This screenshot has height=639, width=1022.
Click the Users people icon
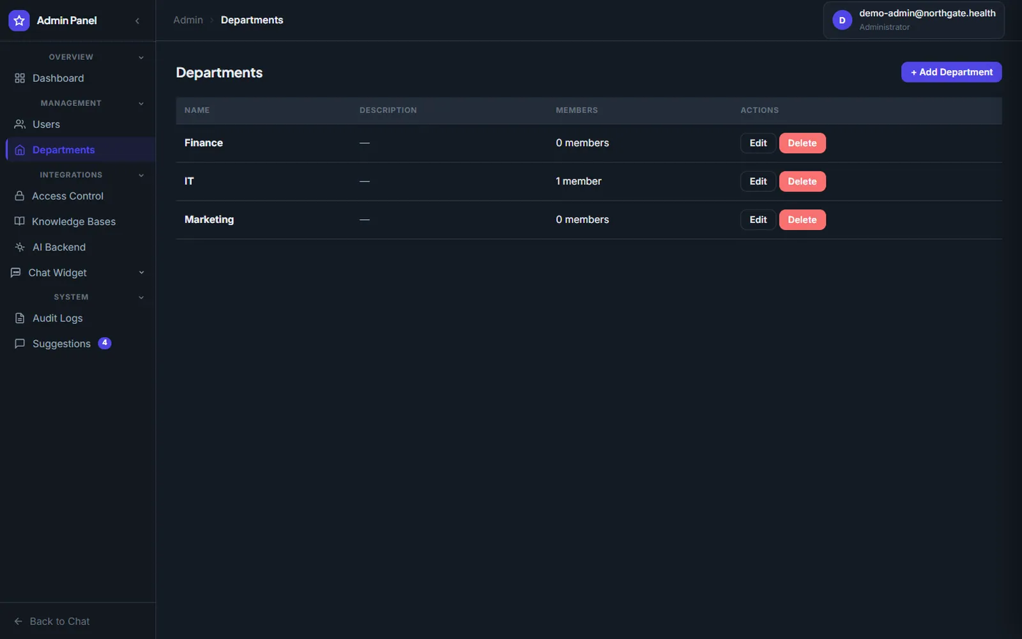(x=20, y=124)
